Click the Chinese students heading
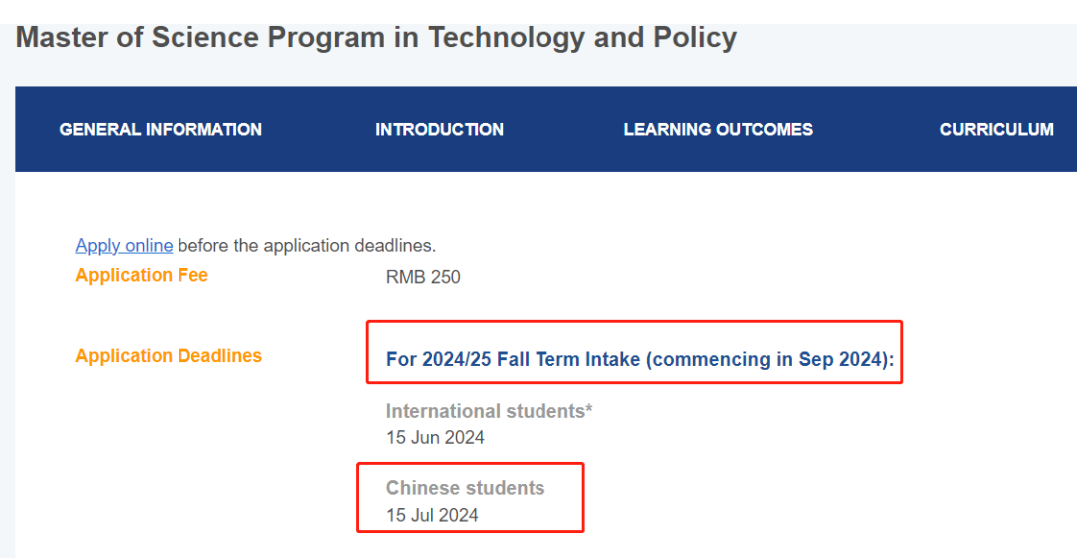 (x=465, y=488)
